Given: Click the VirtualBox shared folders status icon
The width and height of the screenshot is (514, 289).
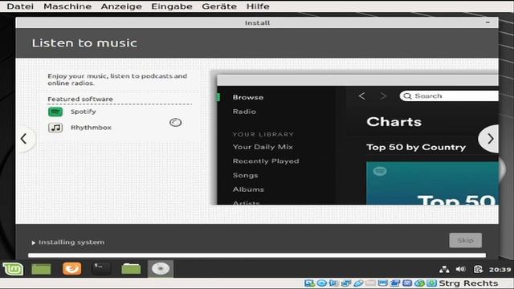Looking at the screenshot, I should [370, 283].
